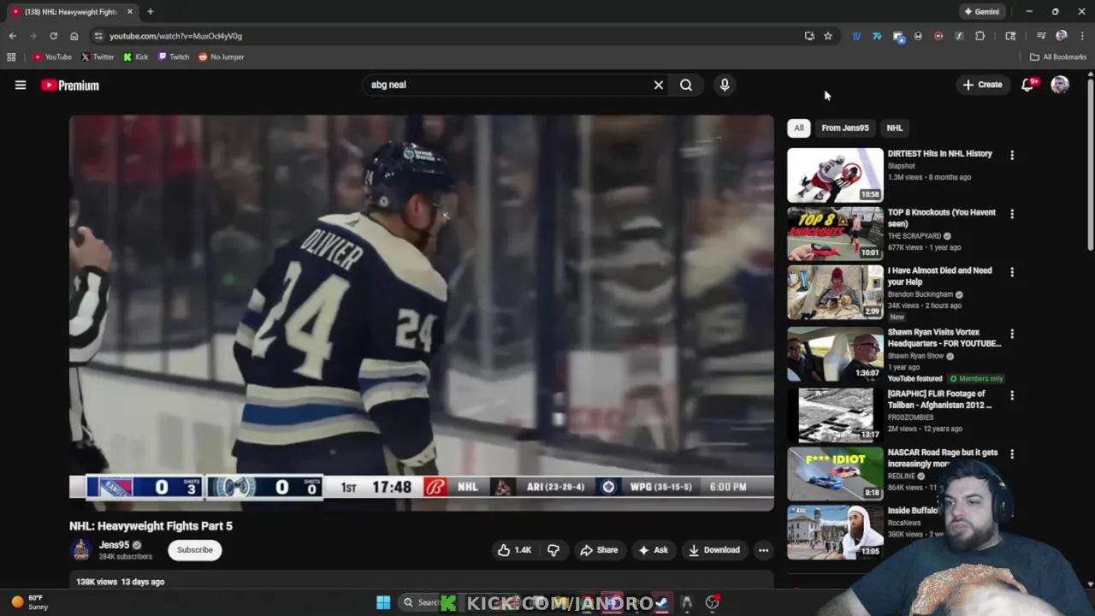Open the Jens95 channel name link
This screenshot has width=1095, height=616.
tap(114, 545)
